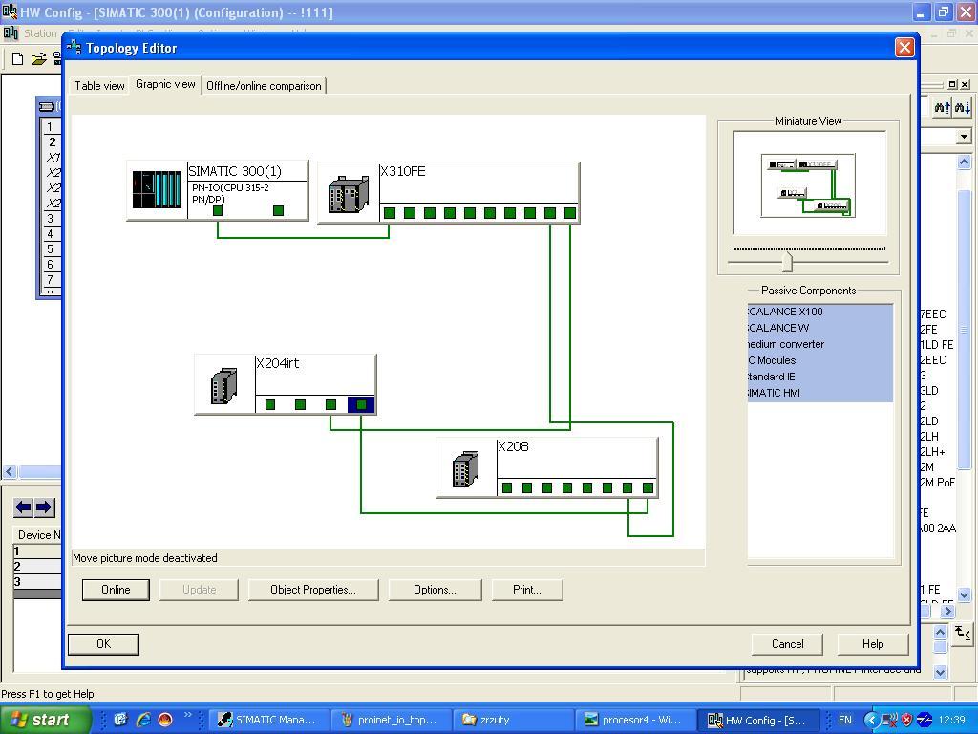Confirm the dialog with OK
Viewport: 978px width, 734px height.
[x=103, y=644]
